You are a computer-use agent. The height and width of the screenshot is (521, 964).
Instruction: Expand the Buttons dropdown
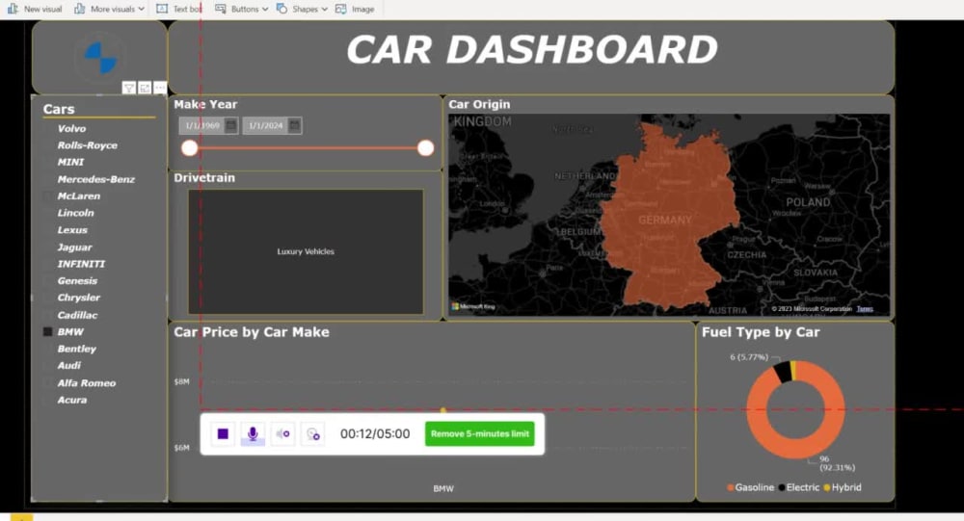point(242,9)
